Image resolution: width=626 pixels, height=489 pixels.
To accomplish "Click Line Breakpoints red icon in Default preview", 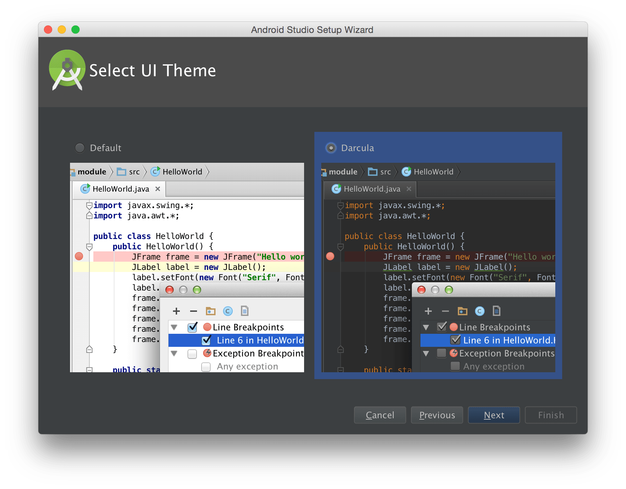I will (x=207, y=327).
